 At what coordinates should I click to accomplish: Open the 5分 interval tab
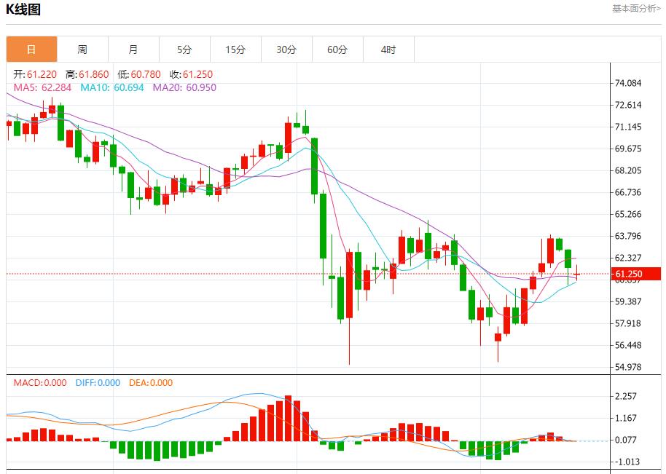pos(184,50)
